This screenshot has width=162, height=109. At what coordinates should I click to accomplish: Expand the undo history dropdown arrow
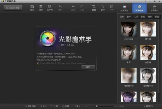pos(65,8)
